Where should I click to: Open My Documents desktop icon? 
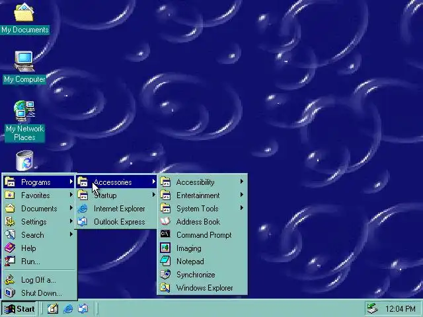tap(24, 18)
